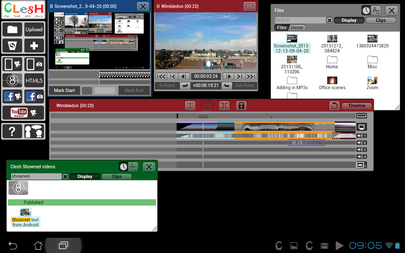
Task: Click the Out Point button
Action: (245, 86)
